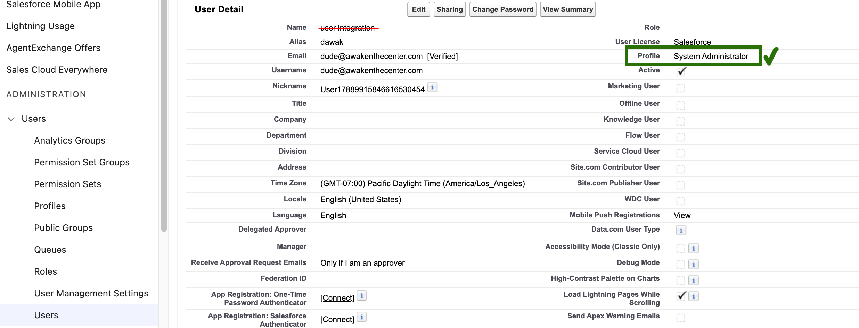Screen dimensions: 859x328
Task: Open Permission Set Groups in sidebar
Action: 82,162
